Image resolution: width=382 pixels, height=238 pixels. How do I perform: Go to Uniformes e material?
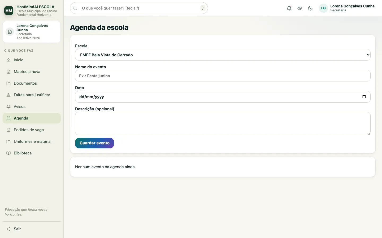32,141
